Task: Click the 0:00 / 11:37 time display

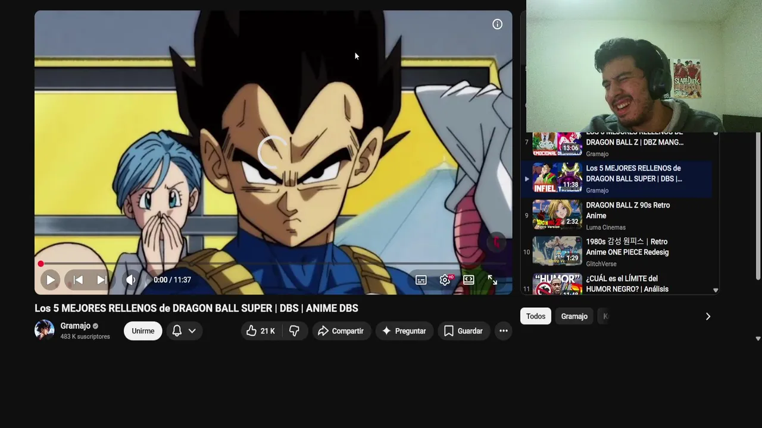Action: pyautogui.click(x=172, y=279)
